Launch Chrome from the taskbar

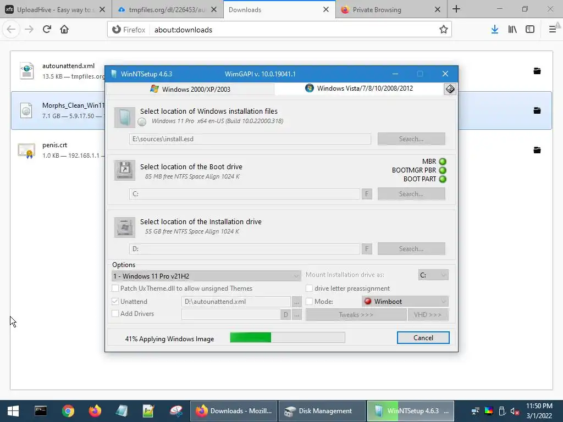[68, 411]
